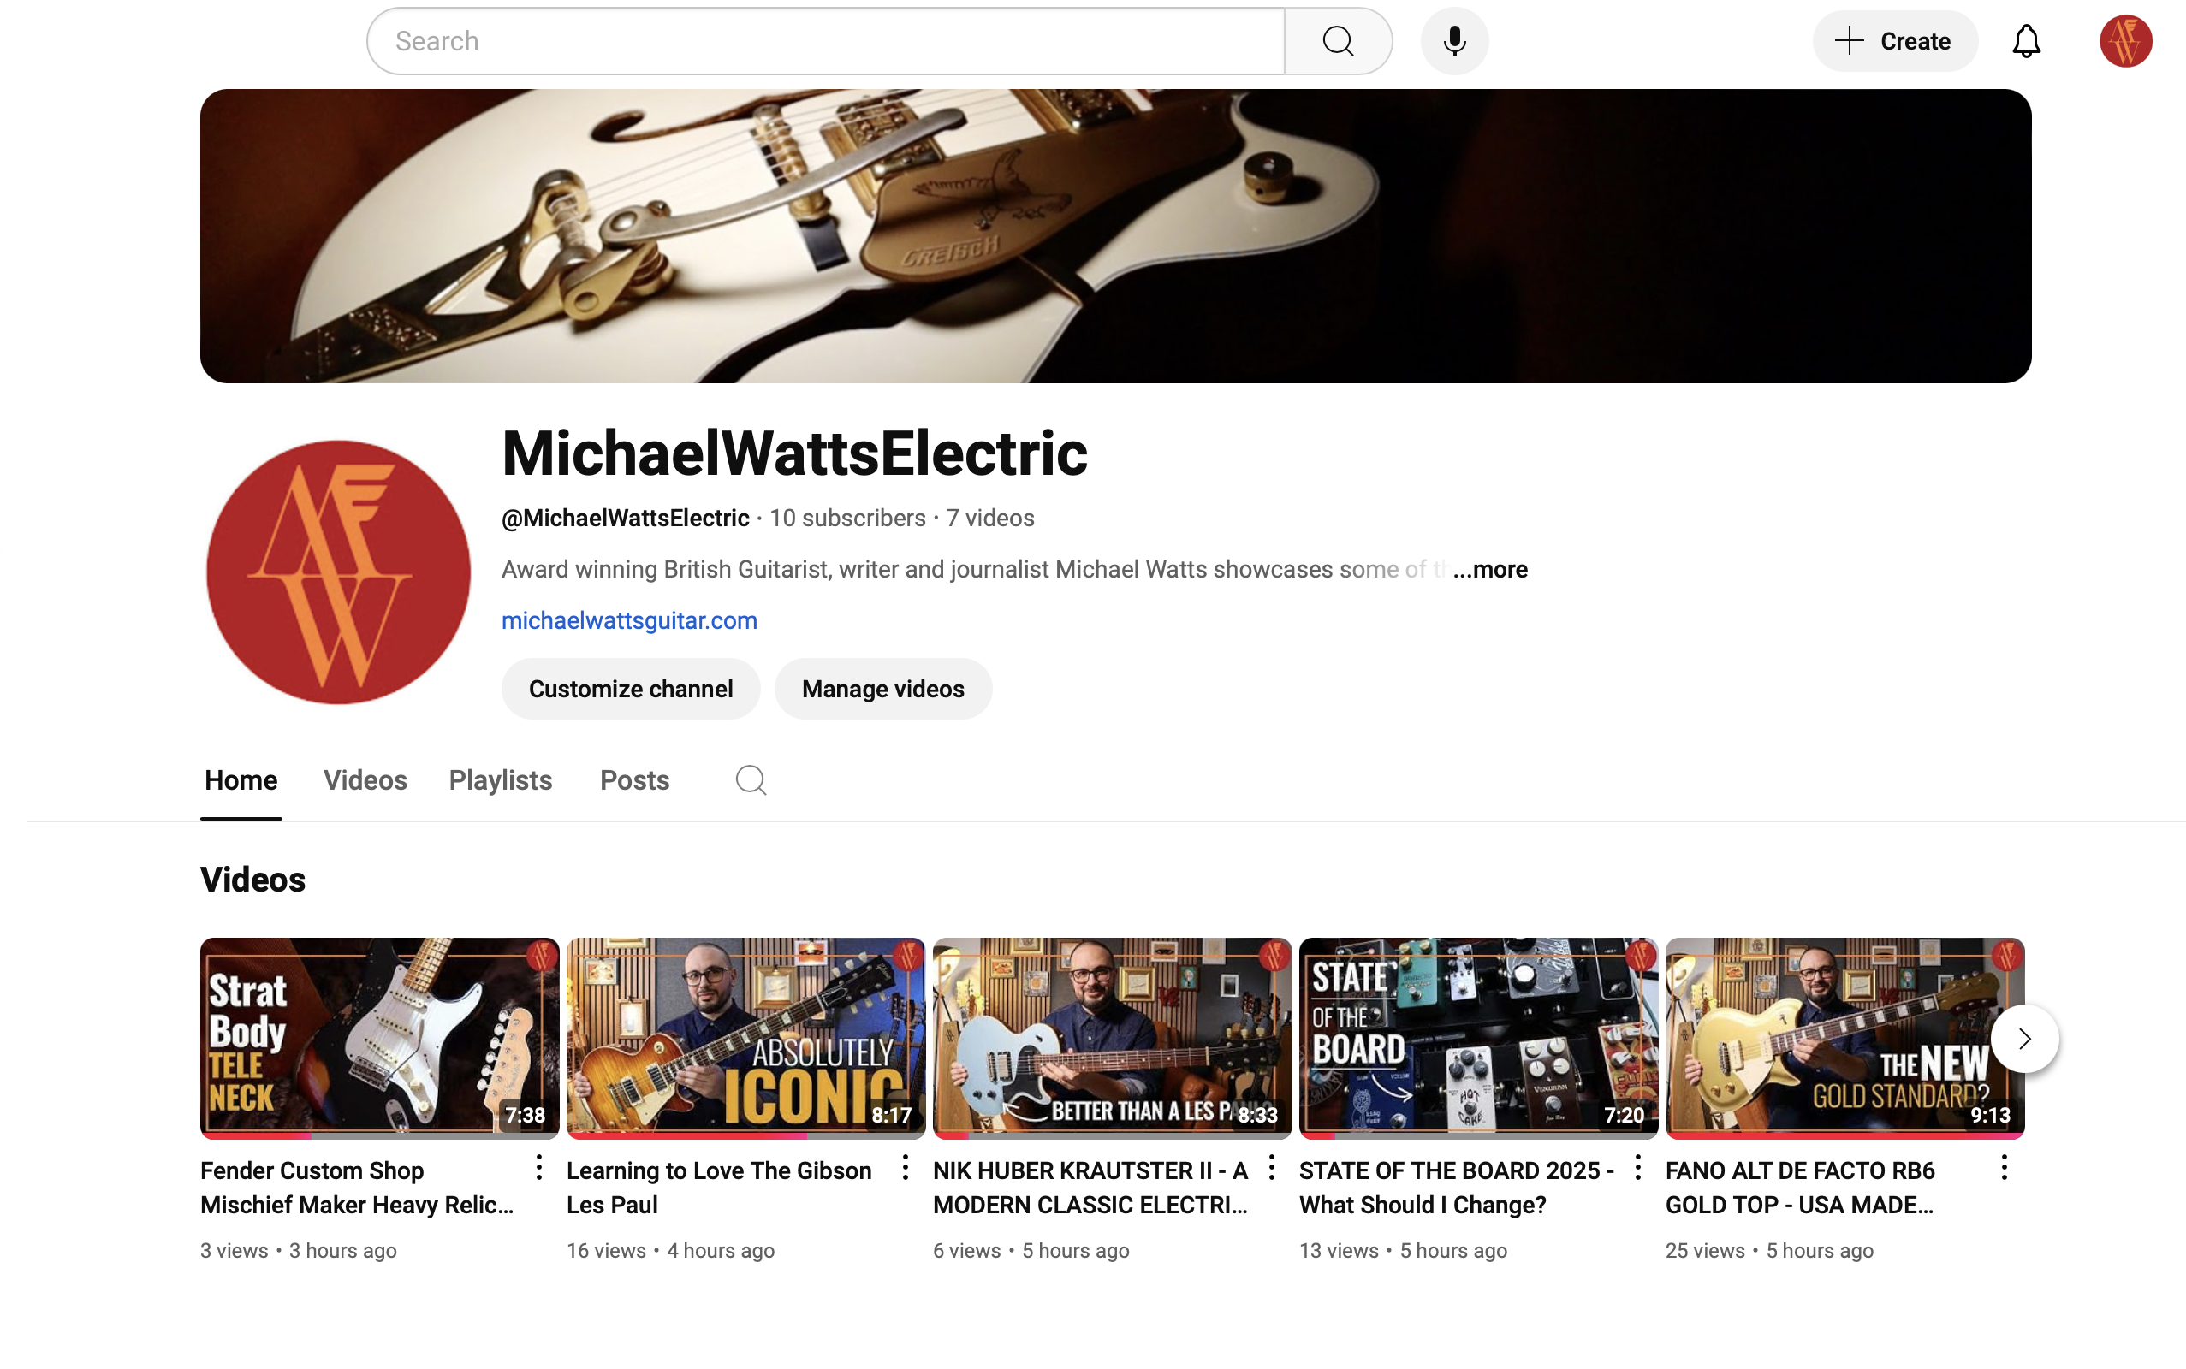
Task: Open Fender Custom Shop Mischief Maker title
Action: click(x=357, y=1188)
